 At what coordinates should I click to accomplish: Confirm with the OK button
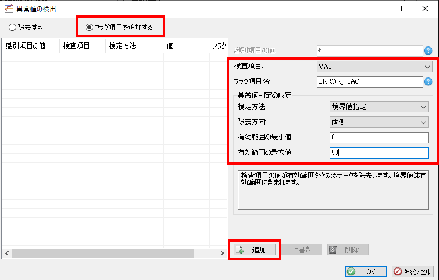[x=366, y=271]
